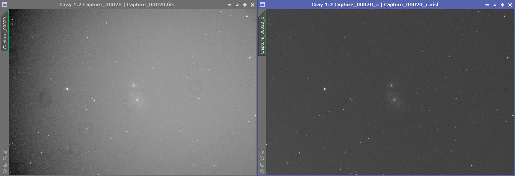This screenshot has height=176, width=515.
Task: Click the Capture_00020_c.xisf title bar text
Action: [375, 5]
